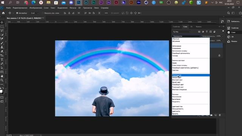This screenshot has width=242, height=136.
Task: Choose Линейный осветлитель (добавить) blend mode
Action: click(191, 68)
